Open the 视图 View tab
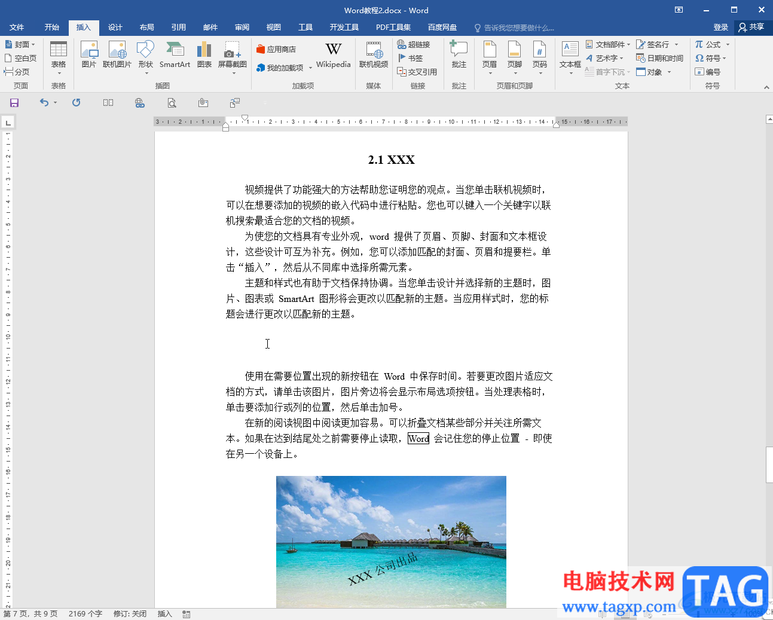 point(274,28)
